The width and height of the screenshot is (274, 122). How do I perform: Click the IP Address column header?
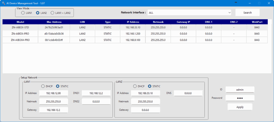click(133, 22)
